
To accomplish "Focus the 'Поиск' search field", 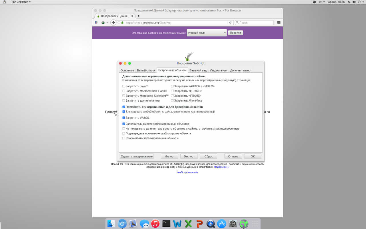I will [254, 23].
